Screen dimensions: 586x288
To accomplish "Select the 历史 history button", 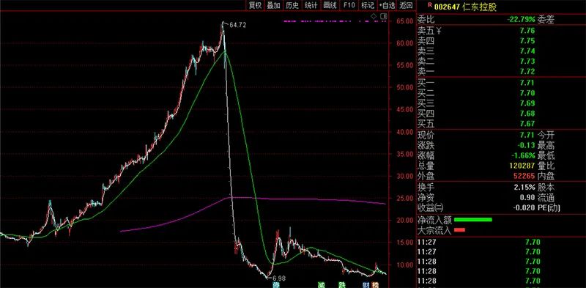I will [292, 5].
